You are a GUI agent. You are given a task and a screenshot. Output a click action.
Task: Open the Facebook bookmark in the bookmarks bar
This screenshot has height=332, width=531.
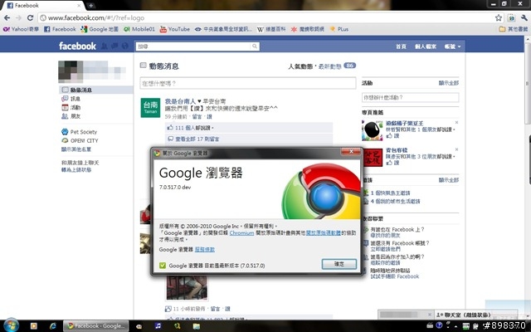[x=60, y=29]
